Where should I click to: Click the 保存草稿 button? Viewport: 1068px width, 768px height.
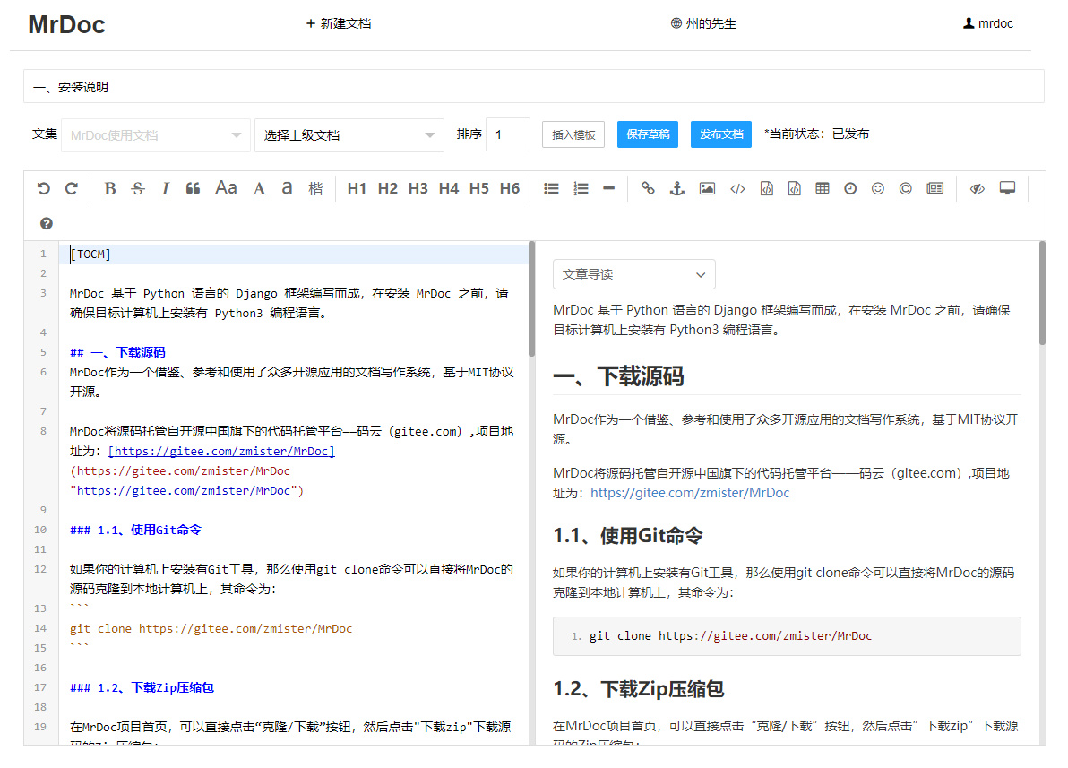point(648,134)
